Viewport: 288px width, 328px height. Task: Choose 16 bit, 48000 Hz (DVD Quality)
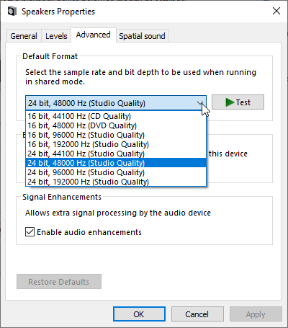[116, 125]
